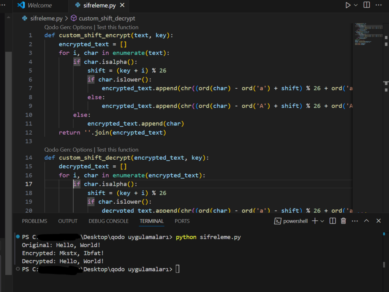Kill terminal with trash icon
This screenshot has width=389, height=292.
point(343,221)
